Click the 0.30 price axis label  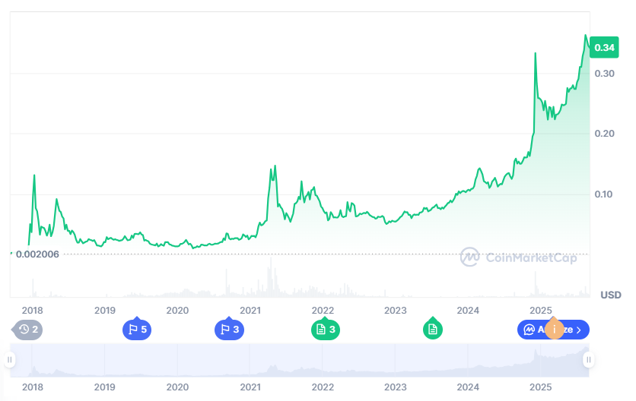point(604,74)
